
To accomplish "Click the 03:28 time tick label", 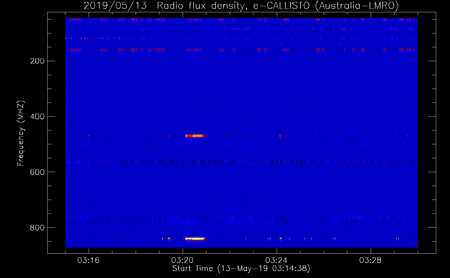I will pyautogui.click(x=370, y=260).
